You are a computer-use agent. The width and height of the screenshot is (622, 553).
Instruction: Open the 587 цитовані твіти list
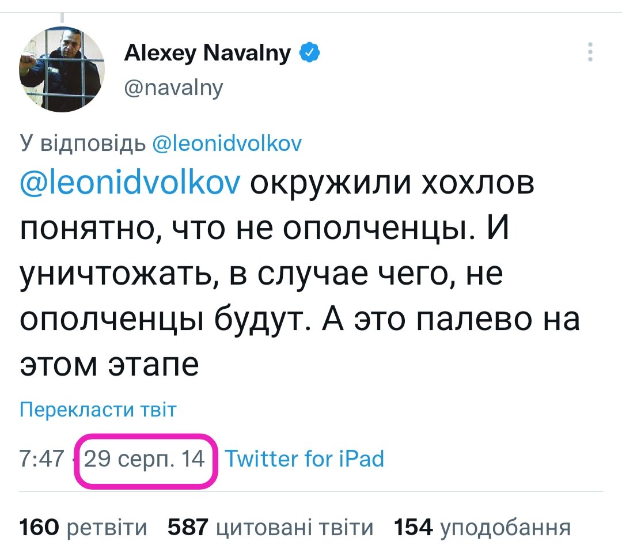click(270, 527)
